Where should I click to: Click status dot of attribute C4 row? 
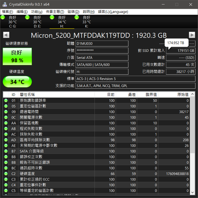[x=6, y=185]
